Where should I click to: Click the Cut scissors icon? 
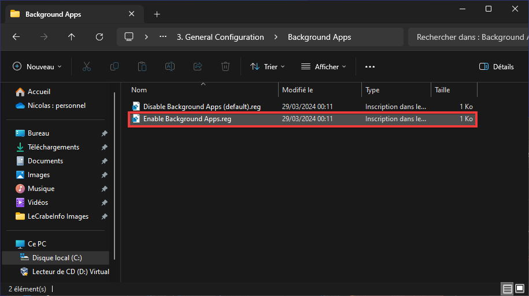pos(87,67)
